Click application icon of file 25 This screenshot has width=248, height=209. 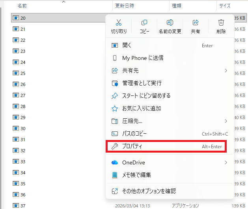pos(16,73)
